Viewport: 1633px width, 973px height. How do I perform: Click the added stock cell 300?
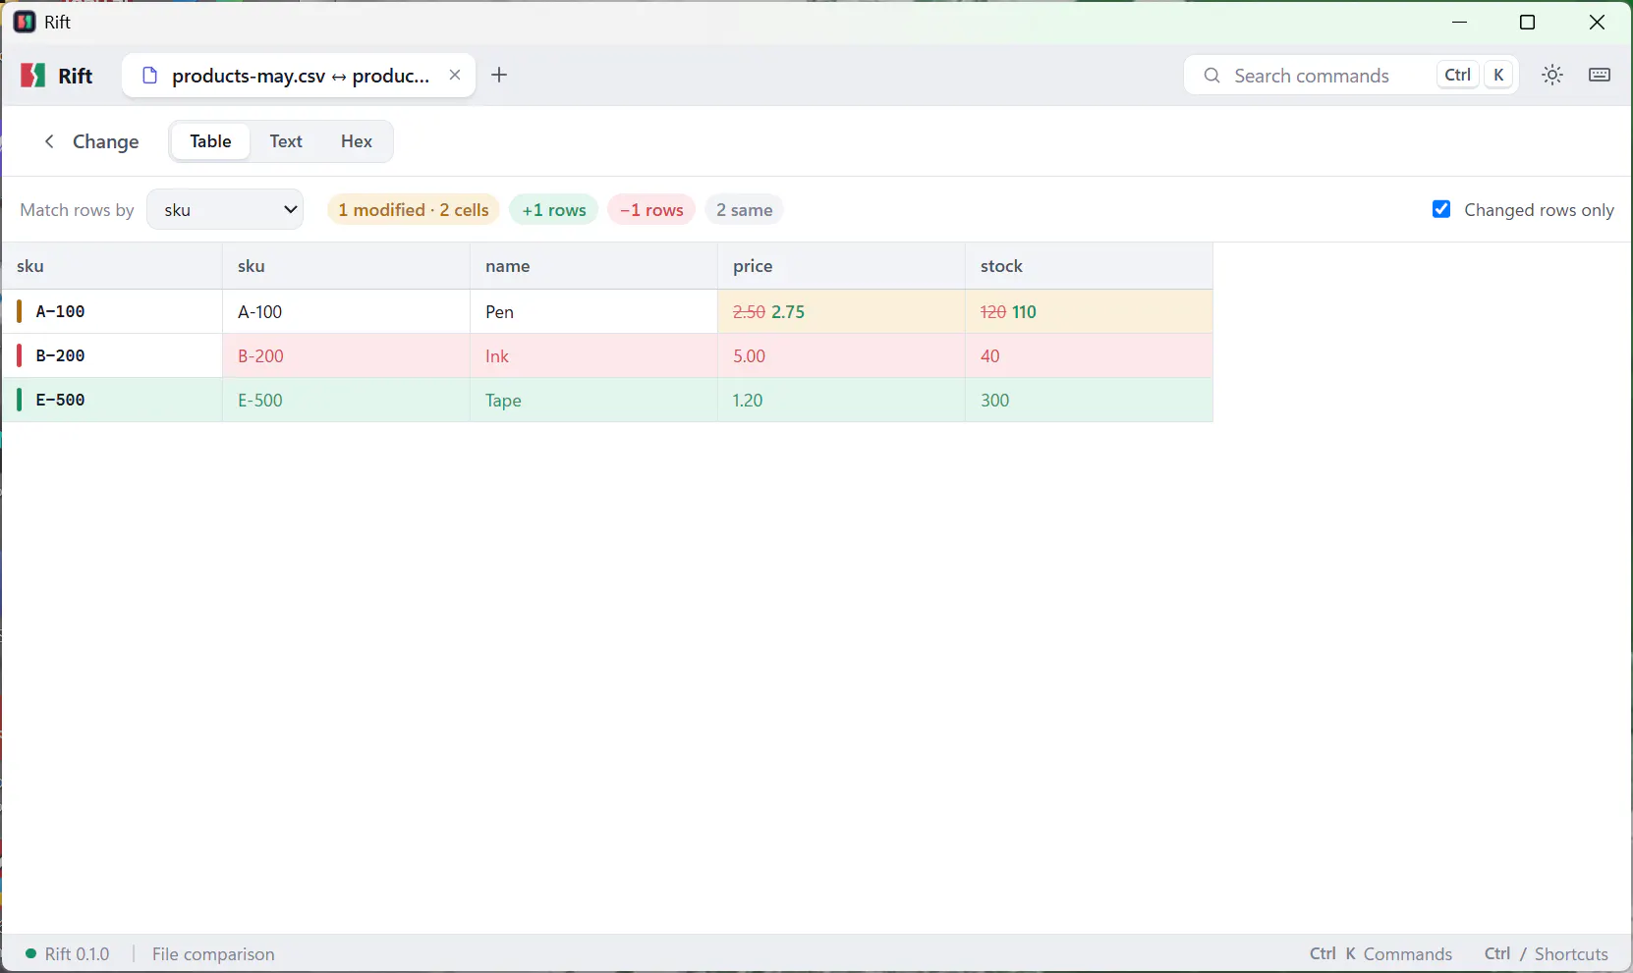pos(1089,400)
